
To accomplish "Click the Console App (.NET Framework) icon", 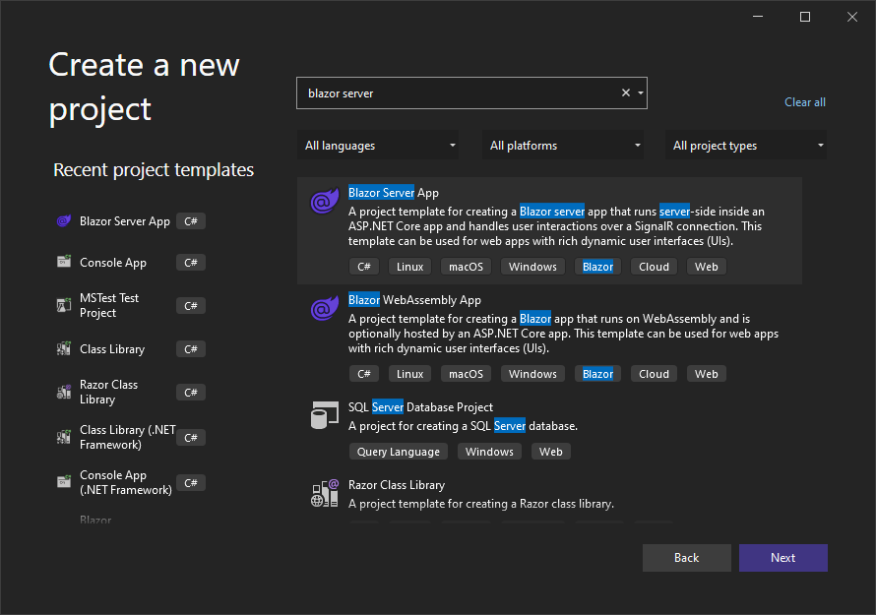I will [64, 482].
